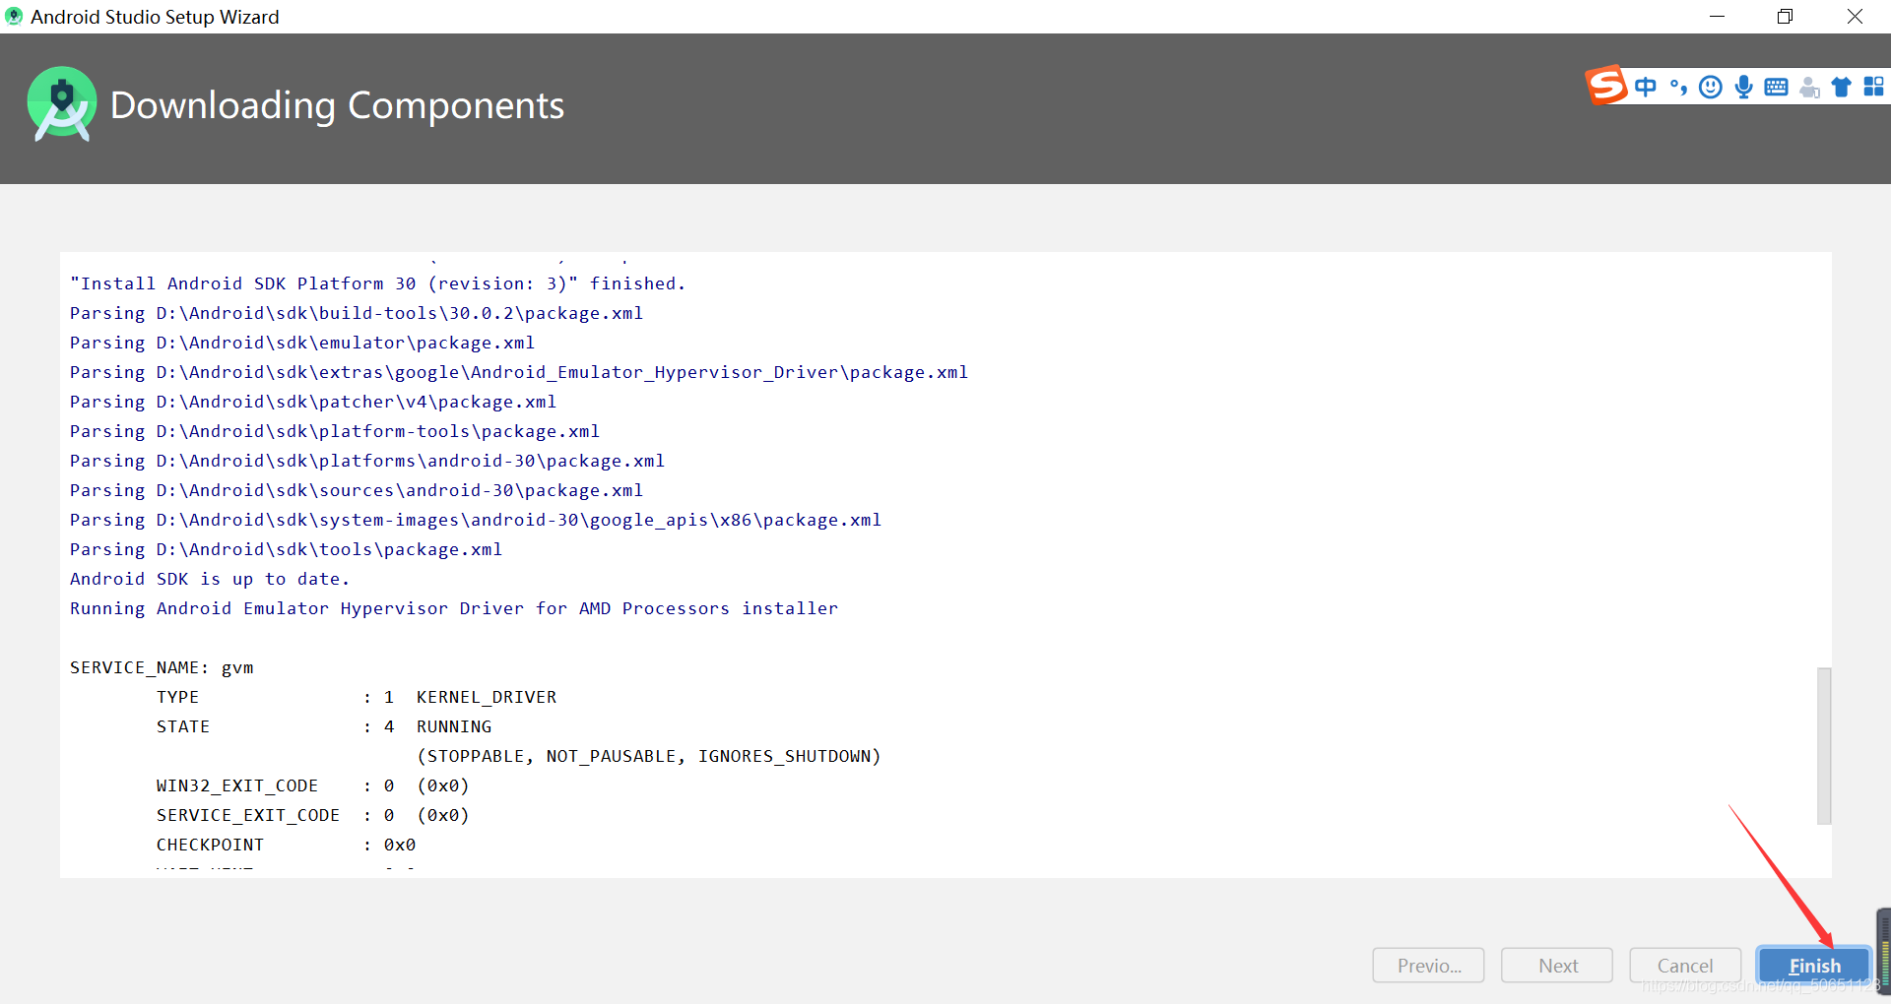Click the platforms\android-30 parsing line

[x=367, y=461]
